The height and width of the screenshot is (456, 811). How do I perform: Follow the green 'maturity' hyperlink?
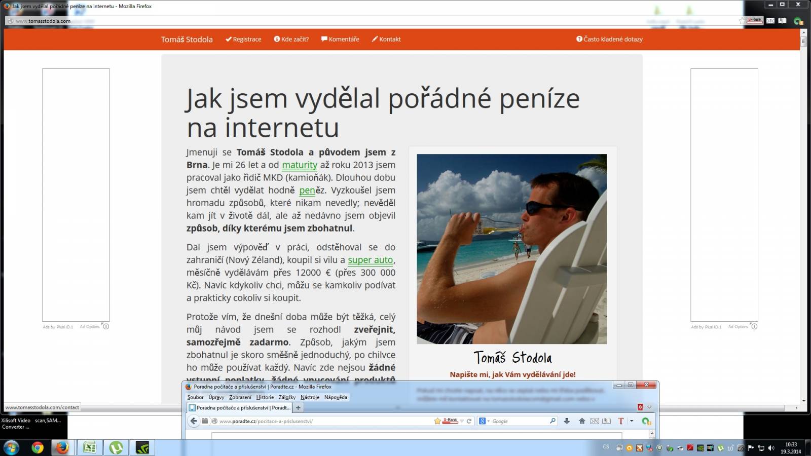click(300, 165)
